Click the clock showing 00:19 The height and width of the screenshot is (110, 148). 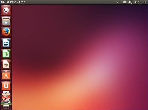tap(138, 2)
